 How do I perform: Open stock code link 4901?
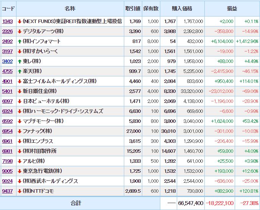coord(7,81)
